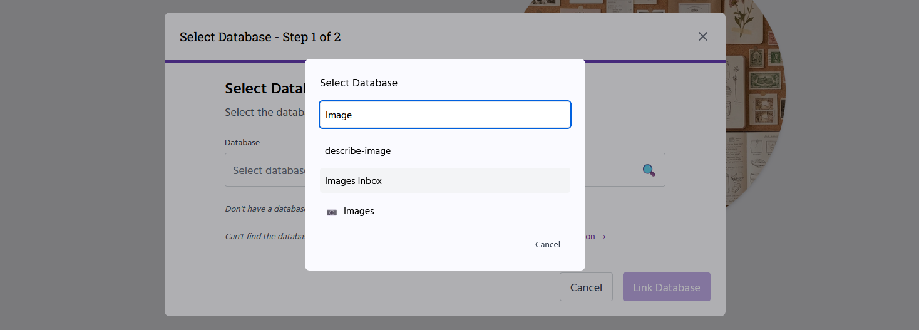Focus the search field containing "Image"

444,115
